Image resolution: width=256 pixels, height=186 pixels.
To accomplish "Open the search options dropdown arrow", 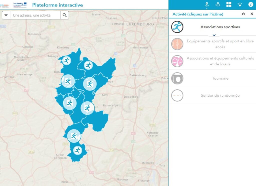I will click(x=6, y=15).
